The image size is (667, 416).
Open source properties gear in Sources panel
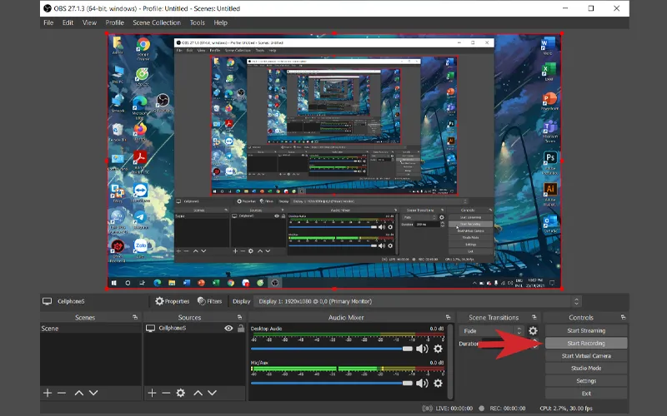181,393
